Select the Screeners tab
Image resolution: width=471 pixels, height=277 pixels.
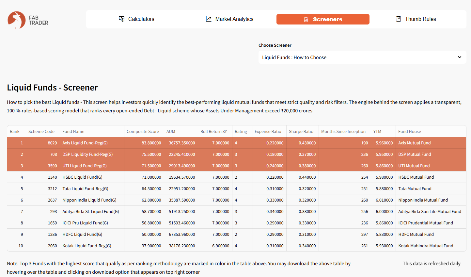(x=323, y=19)
